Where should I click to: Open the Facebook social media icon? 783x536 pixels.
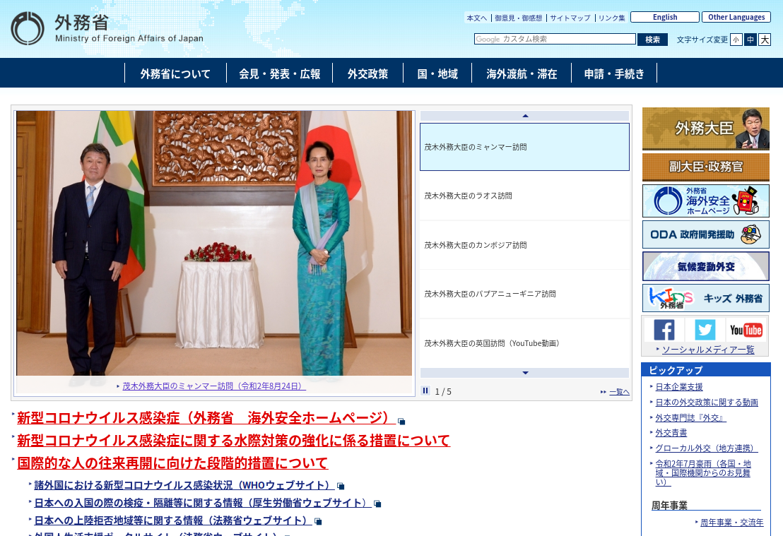pyautogui.click(x=664, y=330)
